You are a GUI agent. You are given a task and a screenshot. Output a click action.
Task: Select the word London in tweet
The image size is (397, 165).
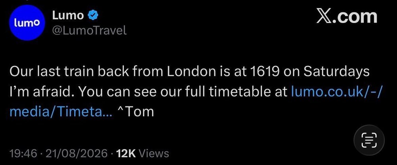coord(191,72)
